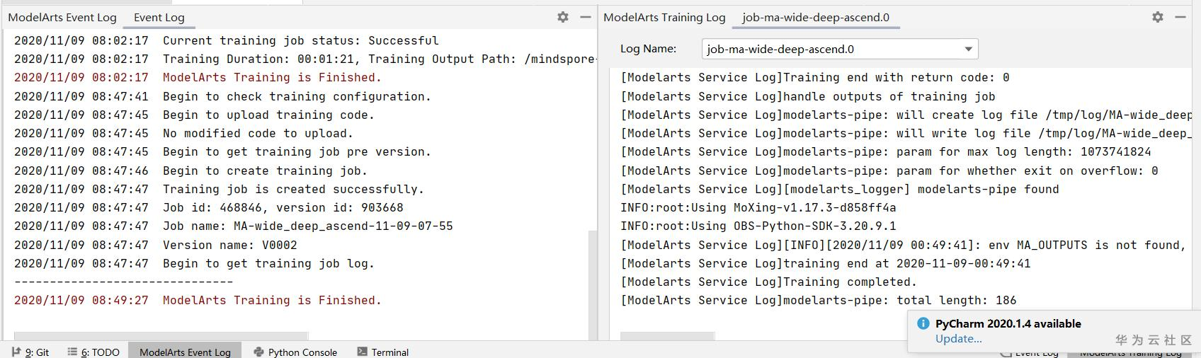Click 'param for whether exit on overflow' line
Screen dimensions: 1201x358
889,171
